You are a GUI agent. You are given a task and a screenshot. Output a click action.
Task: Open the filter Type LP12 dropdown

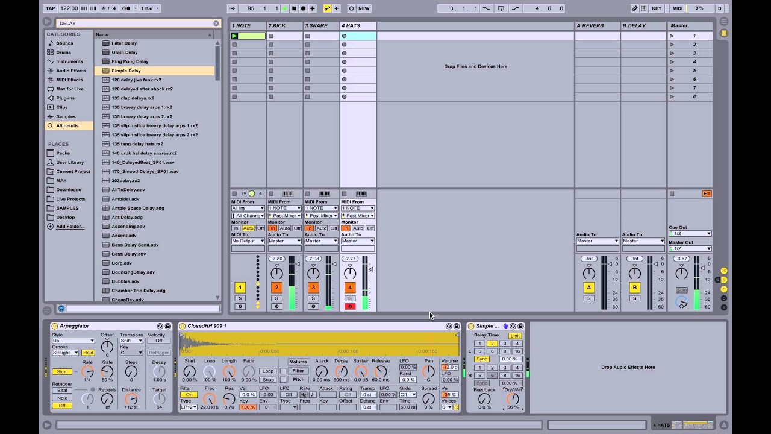(189, 407)
